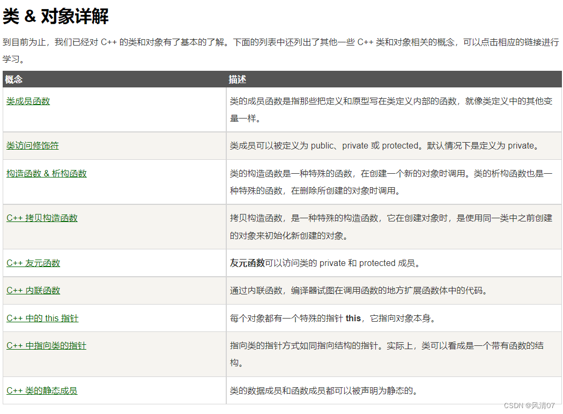The width and height of the screenshot is (563, 414).
Task: Click description starting 类的成员函数是指那些
Action: coord(391,109)
